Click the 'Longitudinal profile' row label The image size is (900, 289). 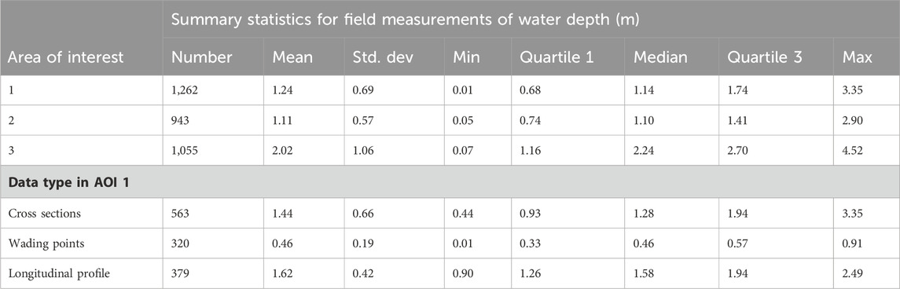(x=60, y=273)
